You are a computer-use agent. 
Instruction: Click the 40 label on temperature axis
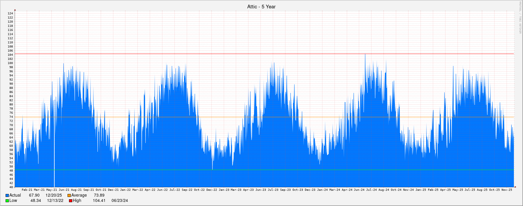coord(11,187)
